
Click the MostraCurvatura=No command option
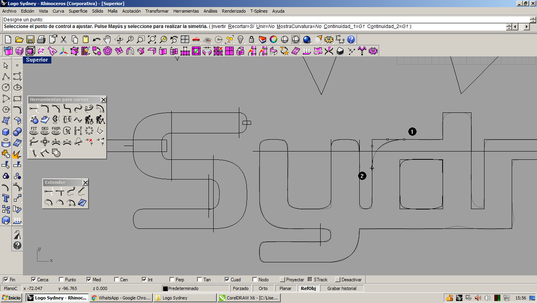pos(299,26)
